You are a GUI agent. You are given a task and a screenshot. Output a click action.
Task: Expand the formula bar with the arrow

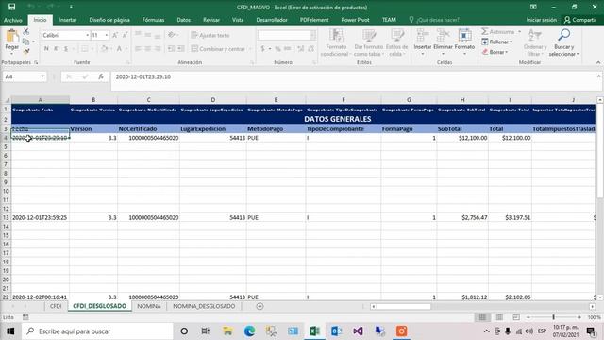(x=598, y=76)
